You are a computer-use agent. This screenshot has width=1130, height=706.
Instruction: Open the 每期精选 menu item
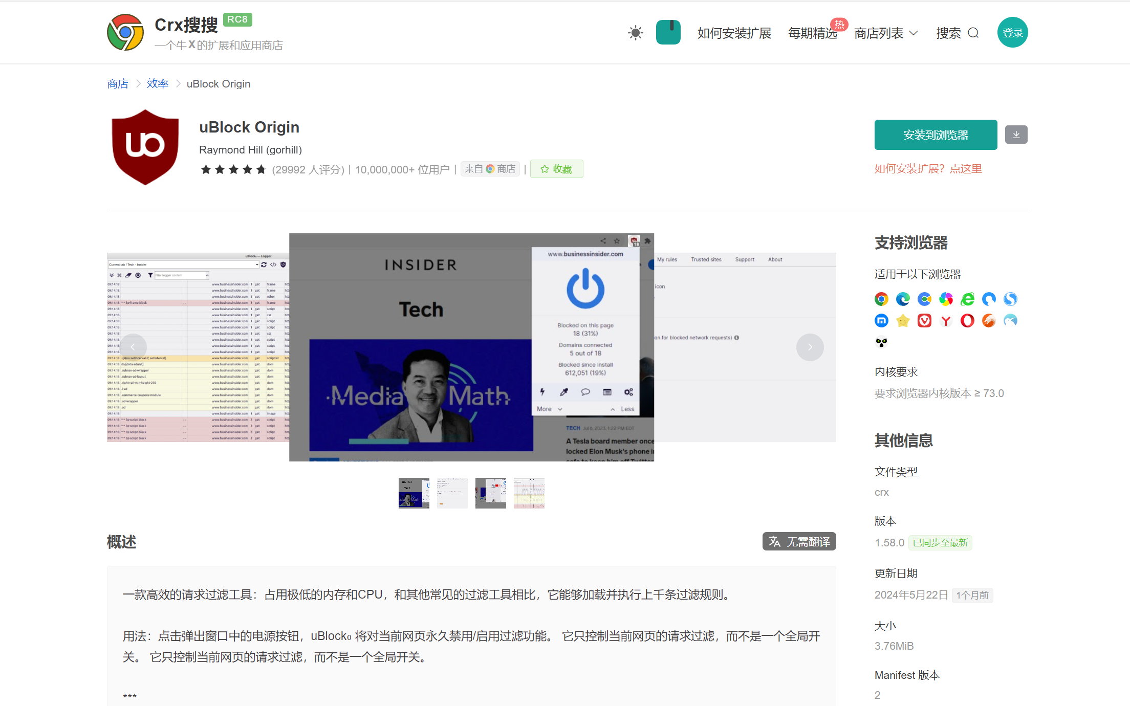click(x=813, y=32)
